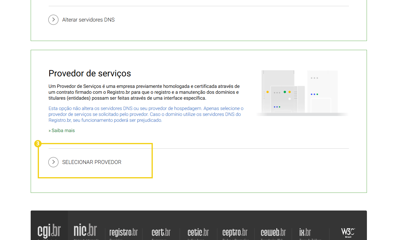Open the registro.br footer logo
Viewport: 397px width, 240px height.
click(x=124, y=232)
